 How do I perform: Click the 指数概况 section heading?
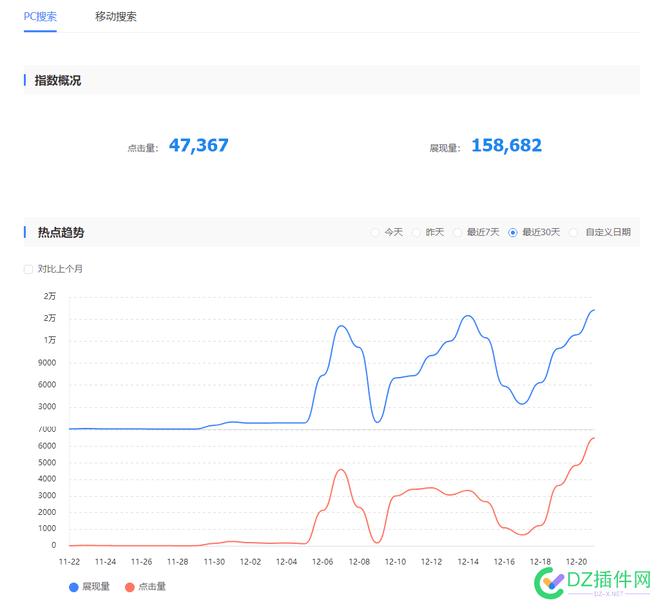coord(58,81)
